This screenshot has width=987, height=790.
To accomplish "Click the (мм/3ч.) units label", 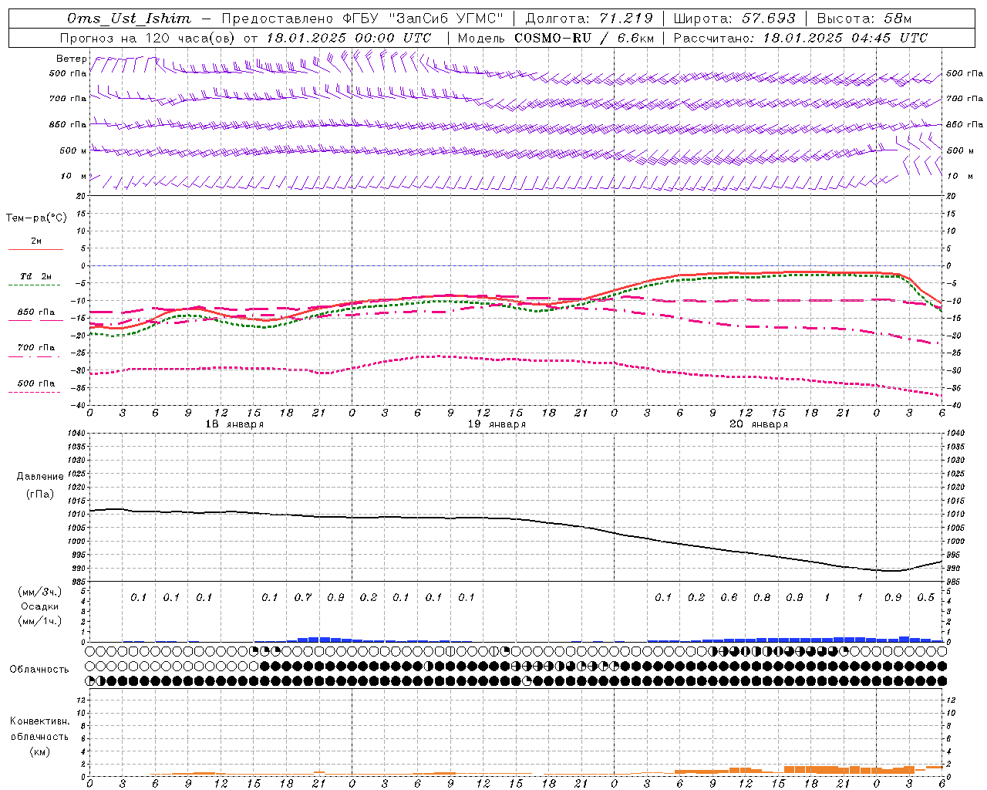I will (40, 592).
